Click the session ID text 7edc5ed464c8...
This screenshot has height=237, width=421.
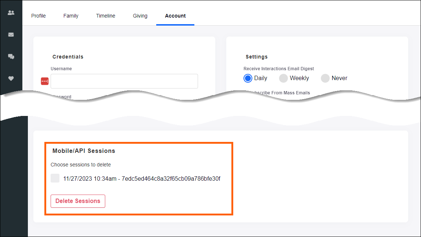pos(171,179)
